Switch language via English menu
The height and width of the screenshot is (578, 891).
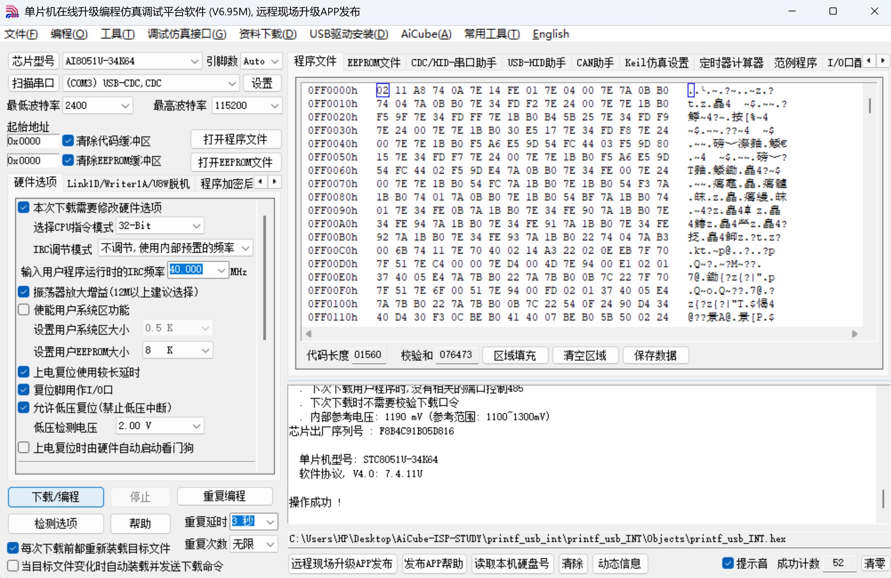tap(550, 34)
